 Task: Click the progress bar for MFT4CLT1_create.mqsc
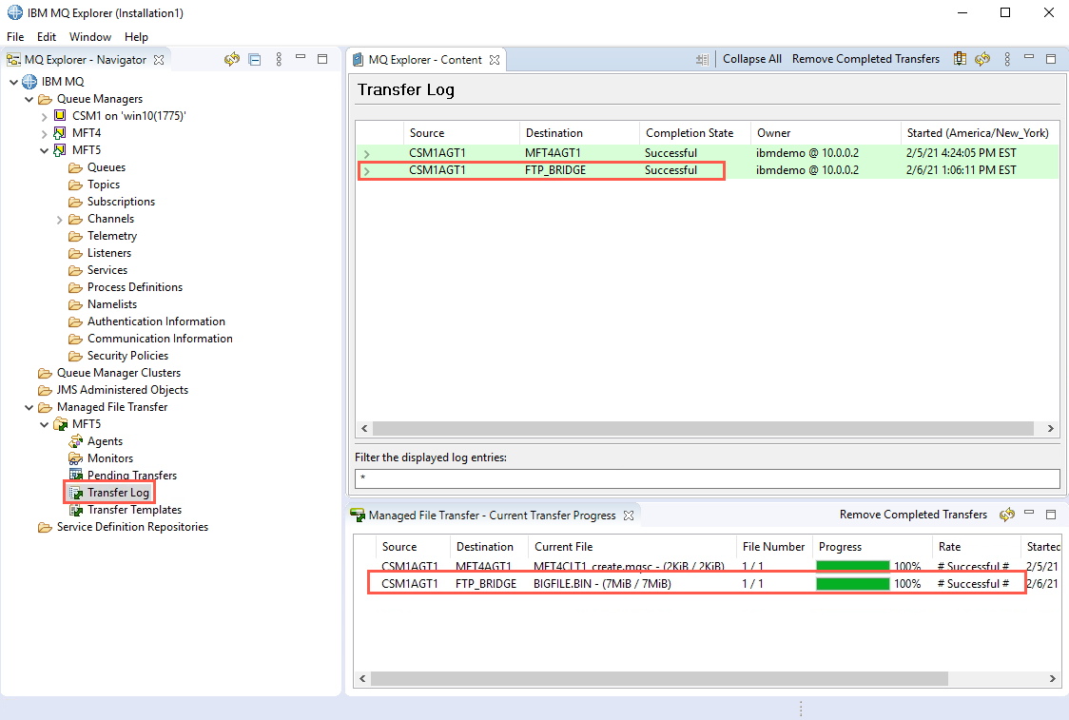[x=853, y=566]
